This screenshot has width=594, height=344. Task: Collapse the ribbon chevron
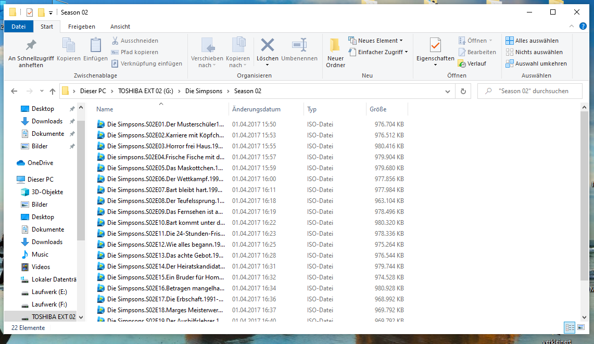click(571, 26)
